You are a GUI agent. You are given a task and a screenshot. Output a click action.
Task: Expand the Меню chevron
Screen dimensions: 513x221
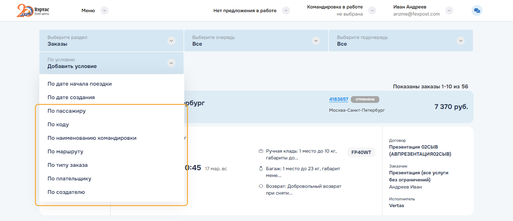click(x=104, y=10)
